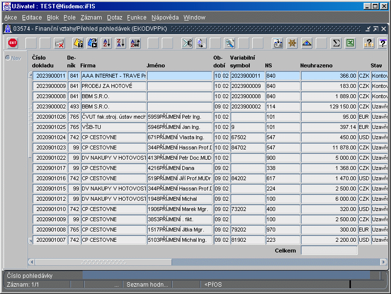Click the magnifier search icon in toolbar
This screenshot has width=391, height=294.
pos(229,43)
